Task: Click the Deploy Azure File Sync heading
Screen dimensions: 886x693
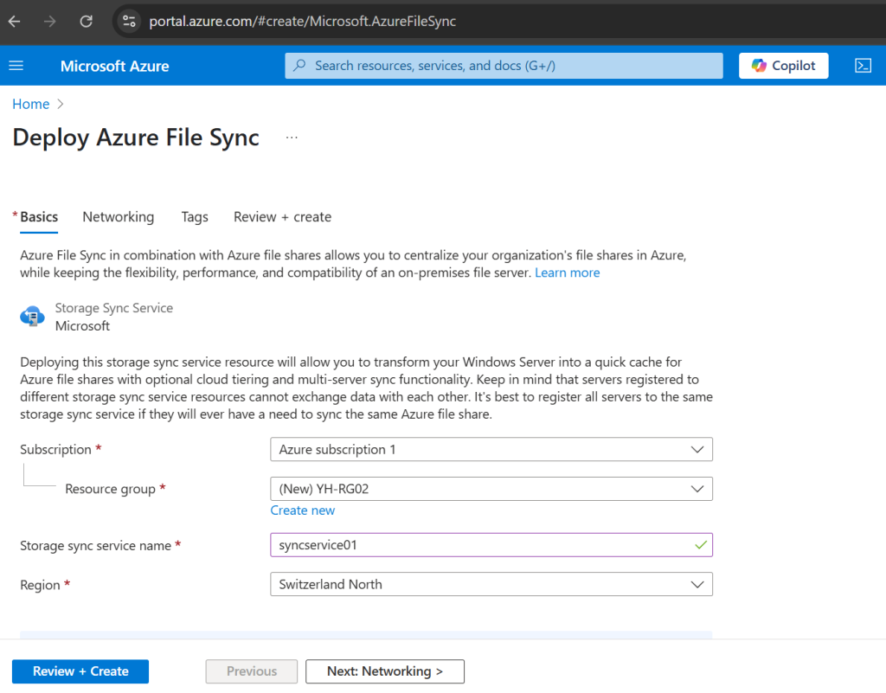Action: point(136,138)
